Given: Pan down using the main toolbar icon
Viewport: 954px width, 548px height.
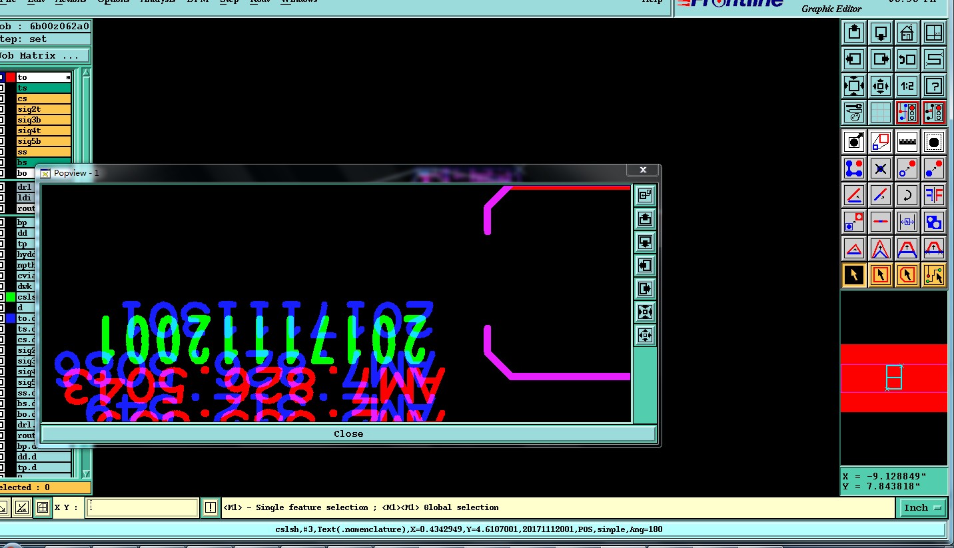Looking at the screenshot, I should pos(881,33).
